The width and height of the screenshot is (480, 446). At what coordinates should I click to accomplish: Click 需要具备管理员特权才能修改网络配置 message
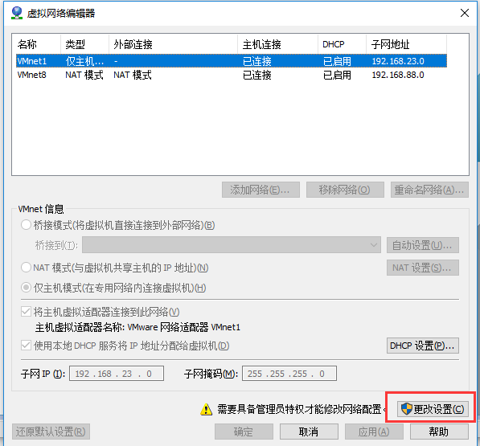(299, 409)
